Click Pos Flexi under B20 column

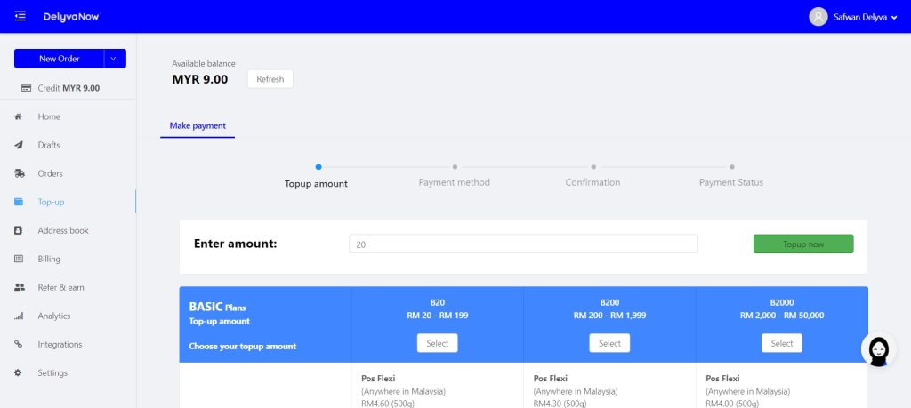pos(378,379)
